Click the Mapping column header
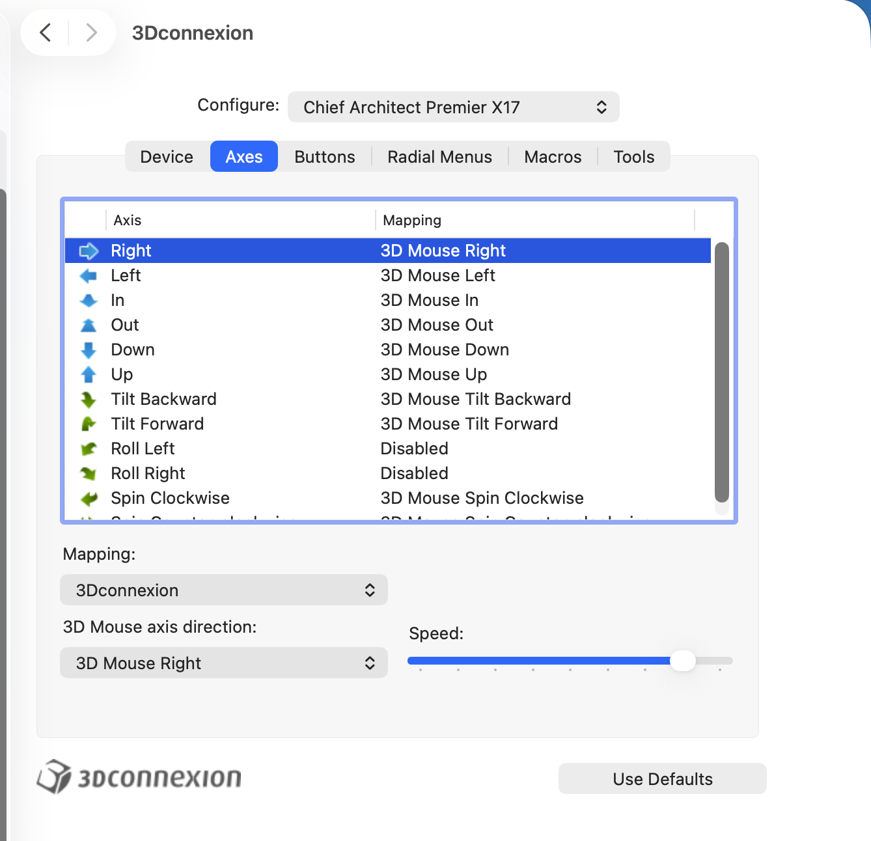871x841 pixels. [535, 220]
